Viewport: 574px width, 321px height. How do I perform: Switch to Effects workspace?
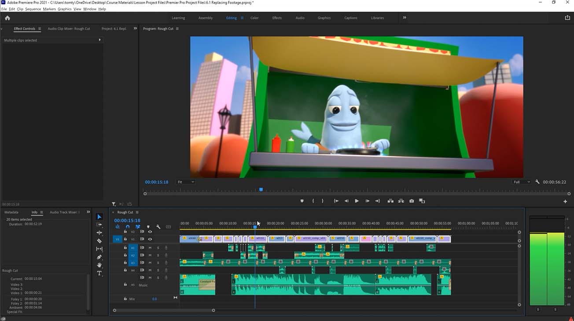[x=277, y=18]
